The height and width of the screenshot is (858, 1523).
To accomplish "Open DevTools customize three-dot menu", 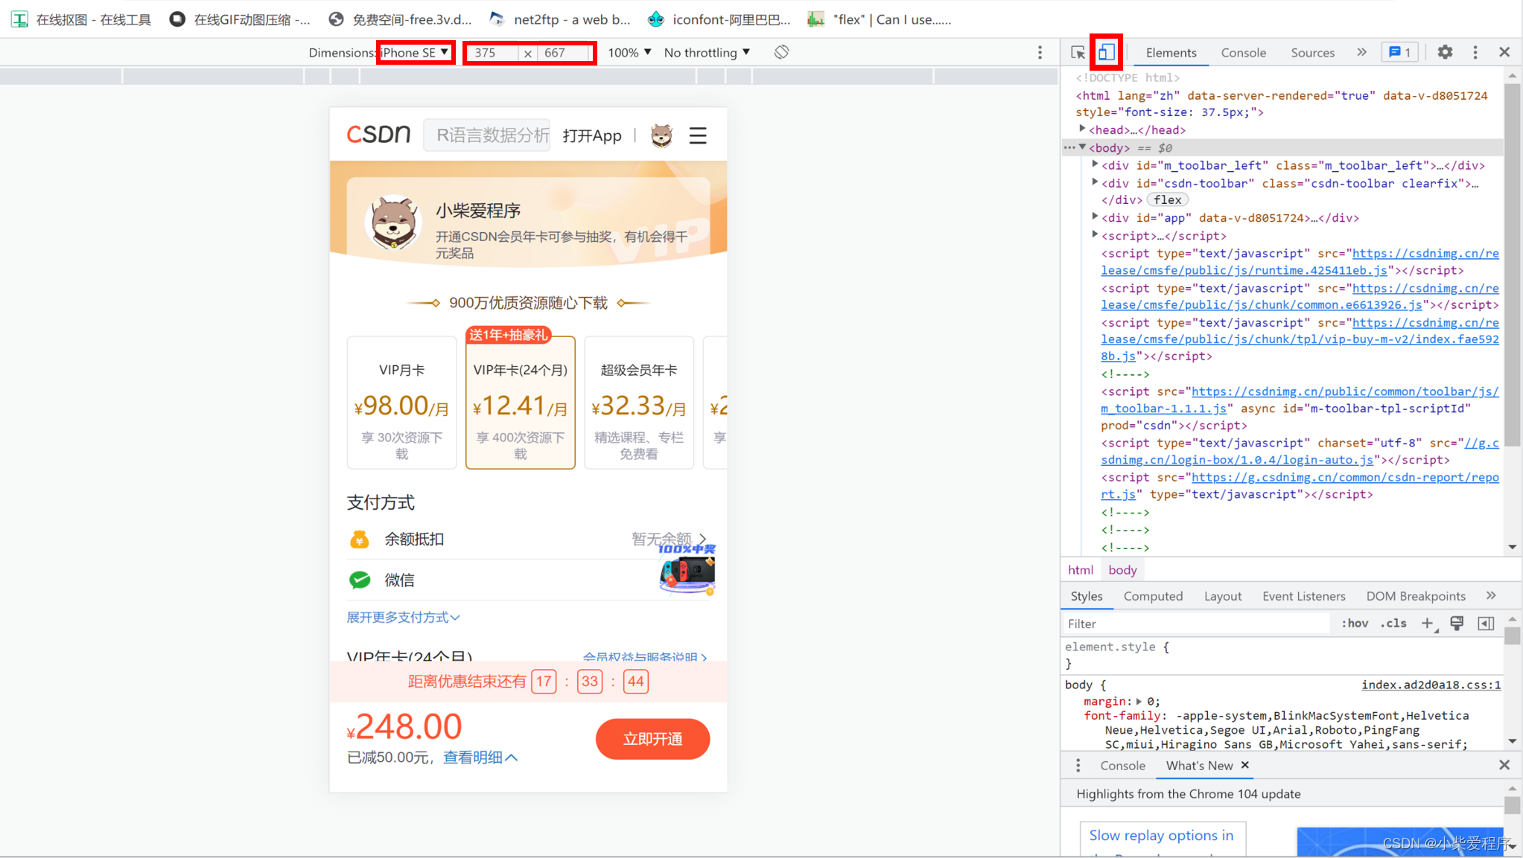I will click(x=1475, y=52).
